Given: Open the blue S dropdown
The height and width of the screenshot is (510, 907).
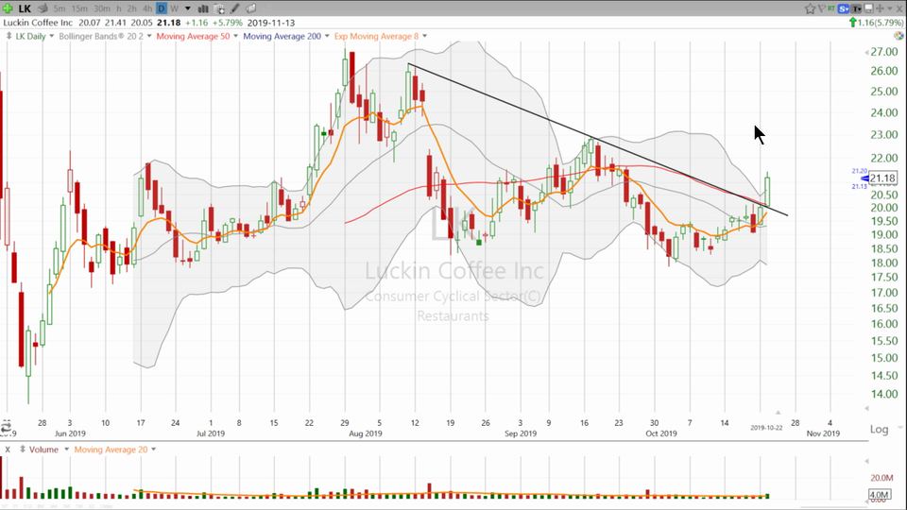Looking at the screenshot, I should click(x=844, y=8).
